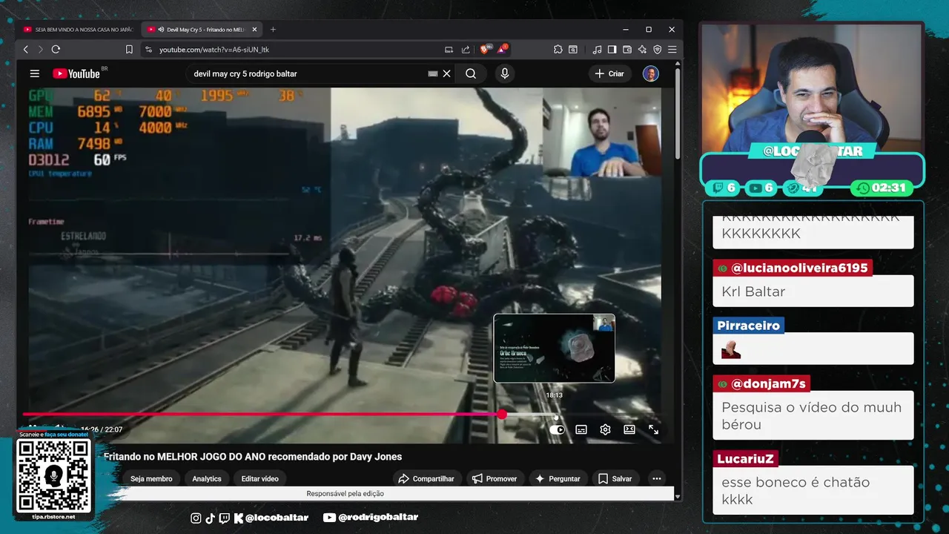Click the magnifier search button

click(x=471, y=73)
